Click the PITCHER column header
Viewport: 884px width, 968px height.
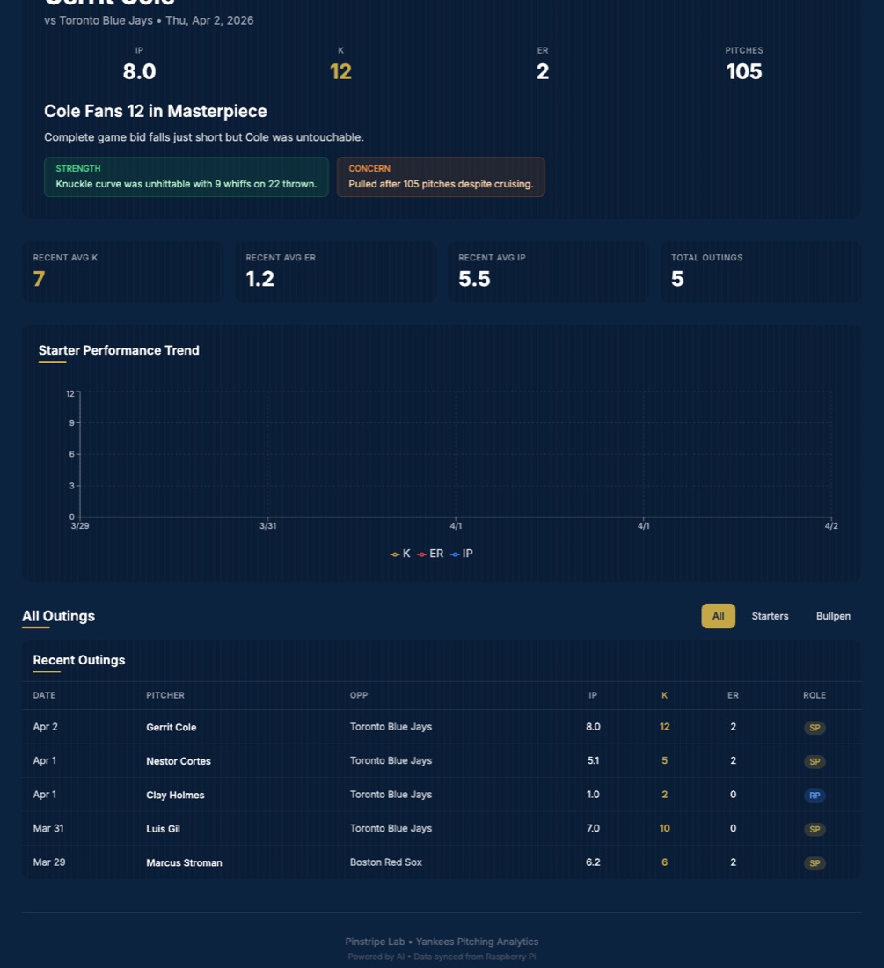pyautogui.click(x=165, y=695)
